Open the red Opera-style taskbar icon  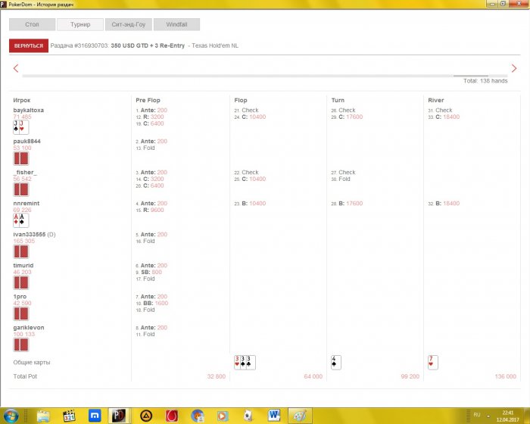click(x=172, y=416)
